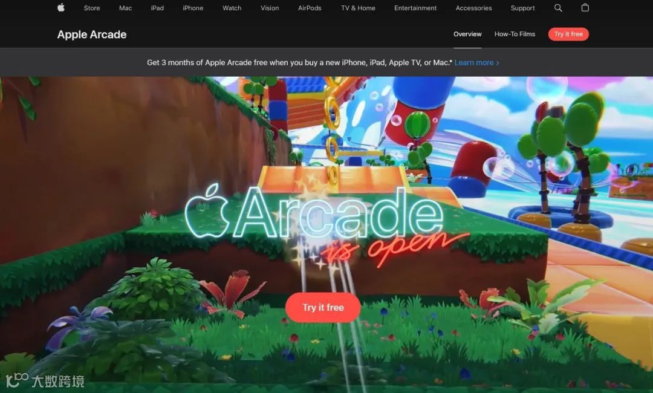This screenshot has width=653, height=393.
Task: Open the TV & Home menu
Action: pyautogui.click(x=358, y=8)
